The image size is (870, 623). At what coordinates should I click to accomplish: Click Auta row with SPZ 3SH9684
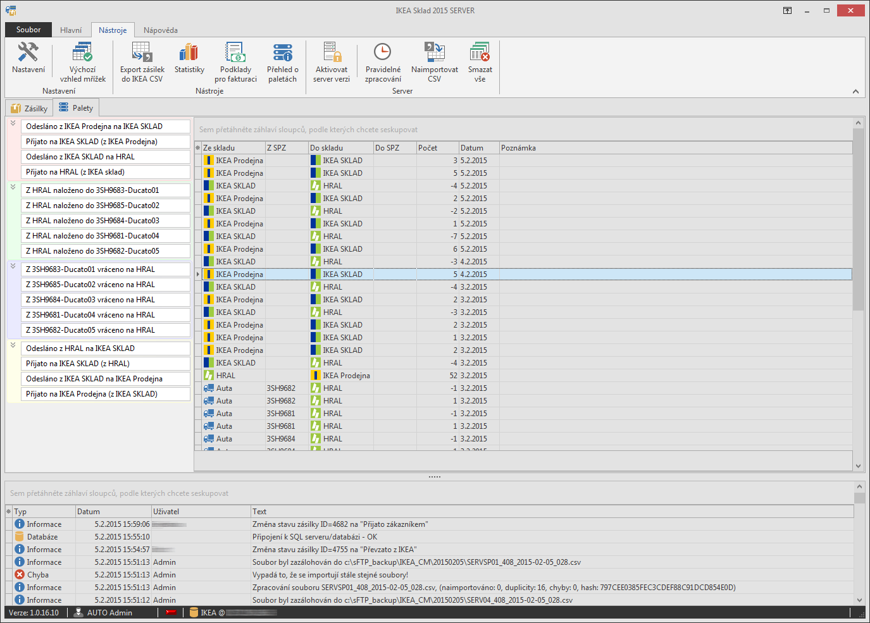[x=523, y=438]
